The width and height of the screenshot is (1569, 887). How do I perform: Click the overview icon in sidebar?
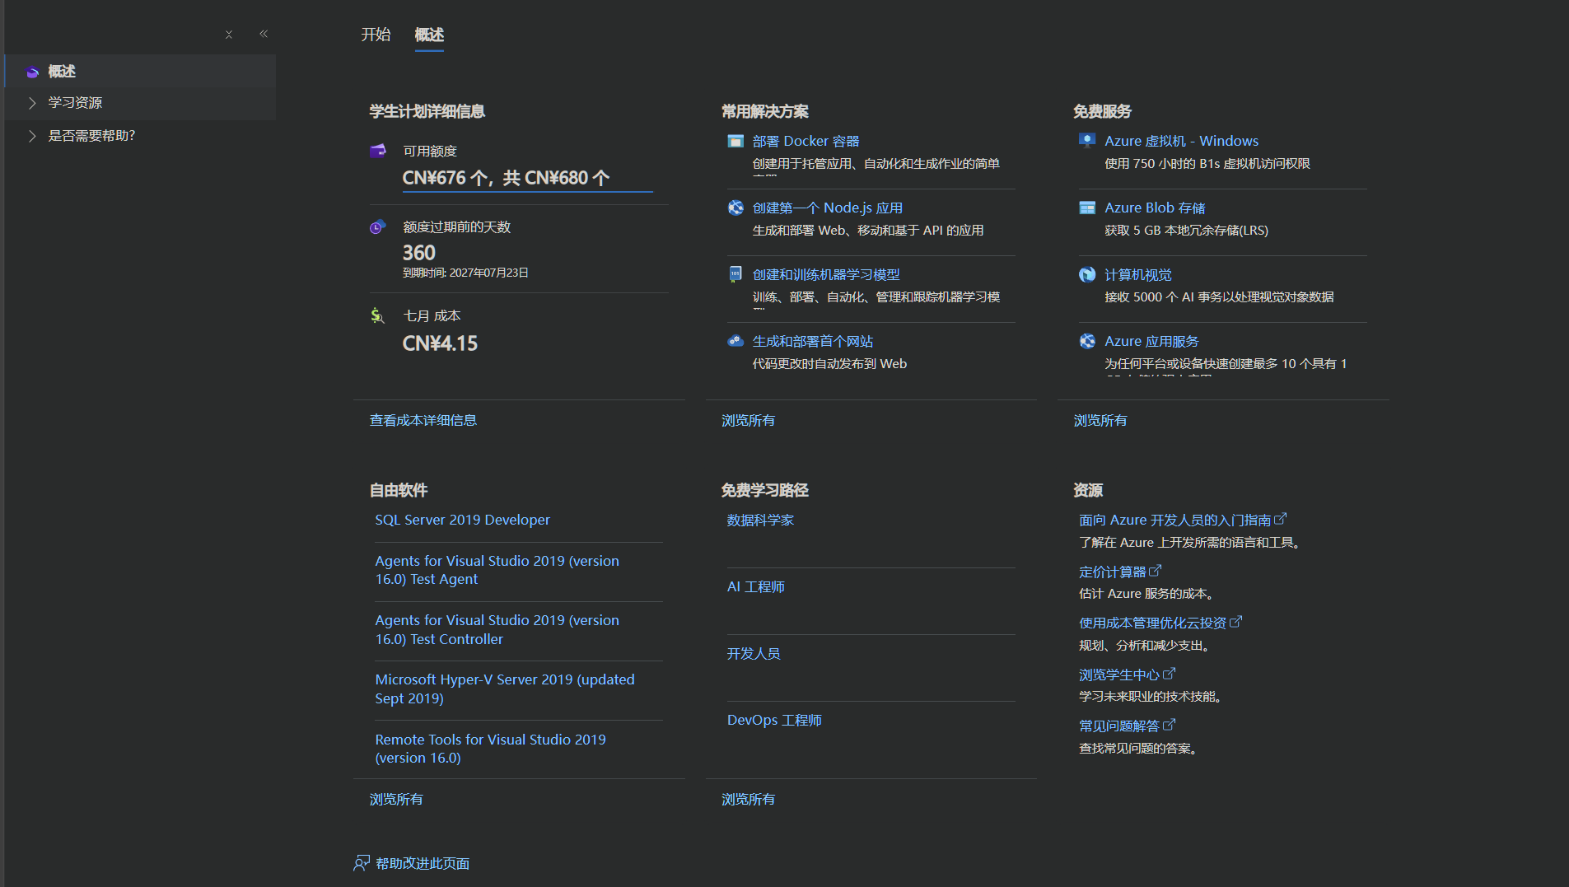tap(33, 72)
